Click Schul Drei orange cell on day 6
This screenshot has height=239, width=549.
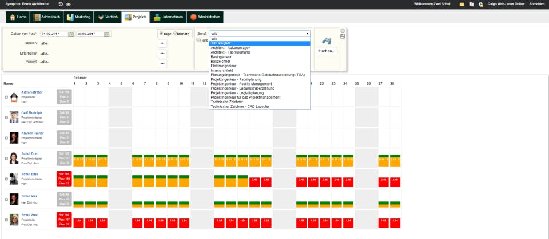(x=137, y=162)
